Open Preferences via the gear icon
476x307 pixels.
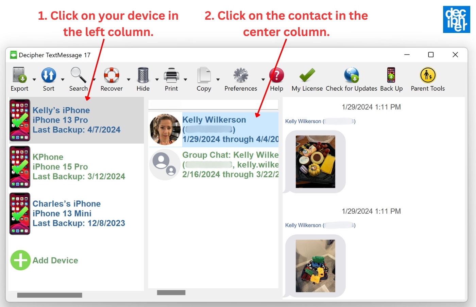pos(240,75)
